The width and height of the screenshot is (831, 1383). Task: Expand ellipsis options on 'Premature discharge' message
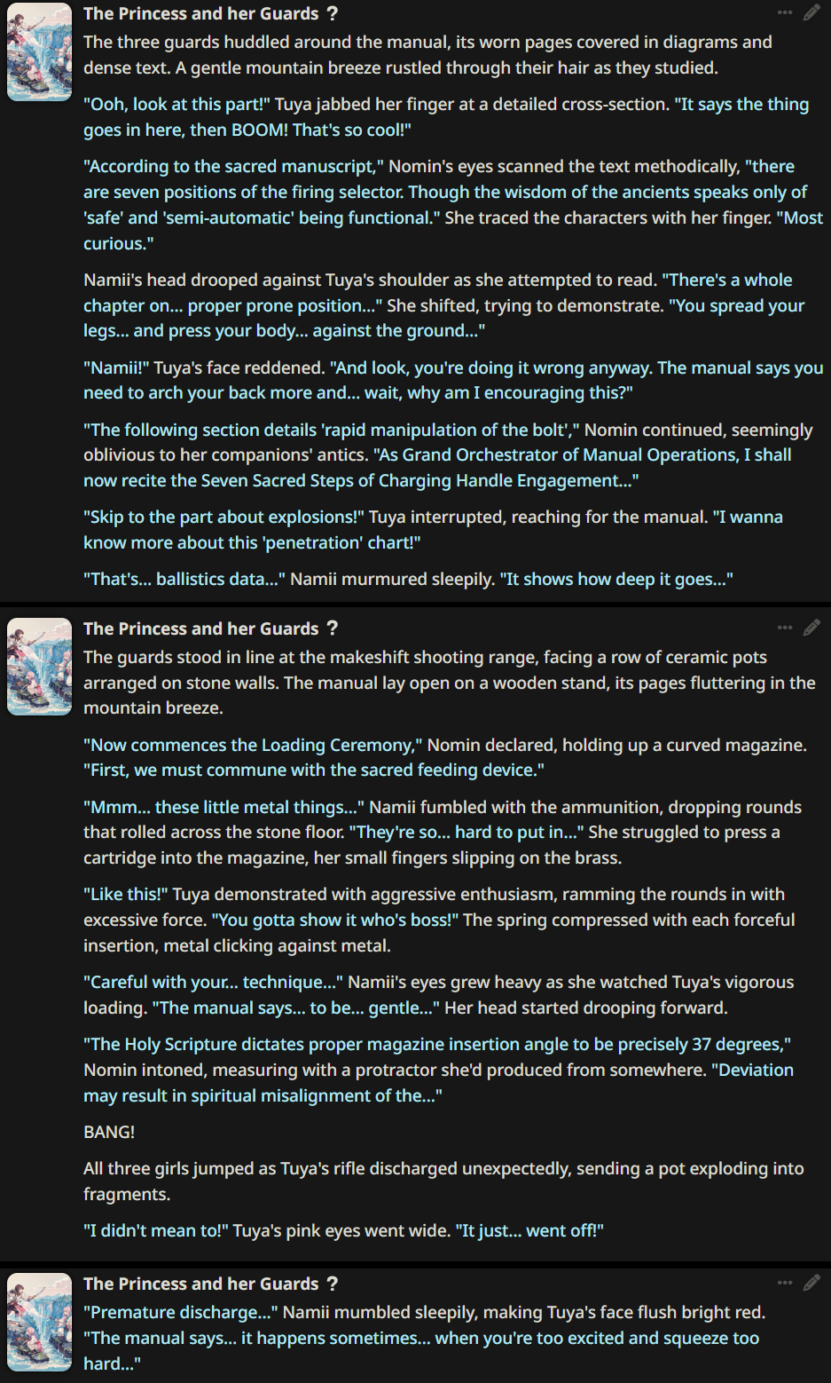pyautogui.click(x=785, y=1283)
